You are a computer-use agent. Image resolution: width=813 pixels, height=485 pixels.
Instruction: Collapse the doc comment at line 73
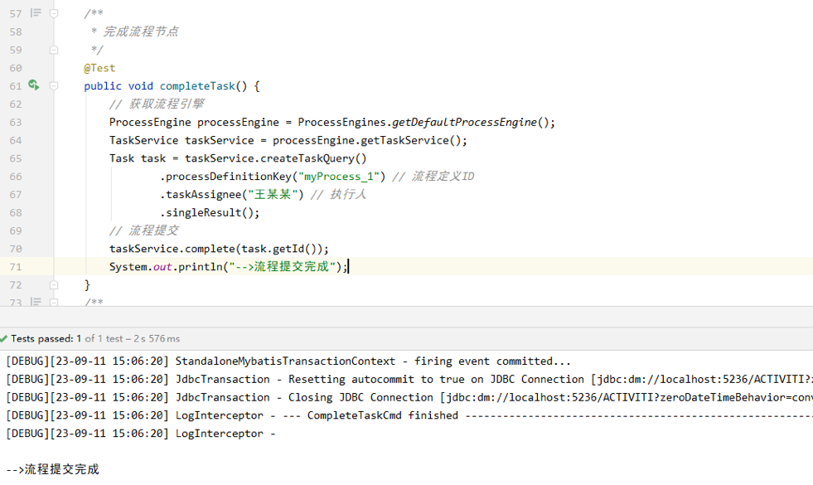54,303
